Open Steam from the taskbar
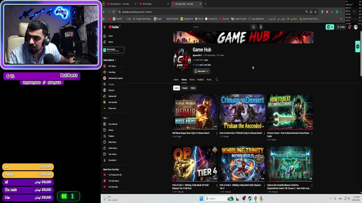The height and width of the screenshot is (203, 362). click(249, 198)
